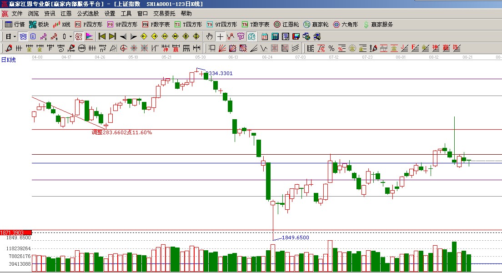Viewport: 502px width, 273px height.
Task: Open the 江恩 menu
Action: [x=66, y=14]
